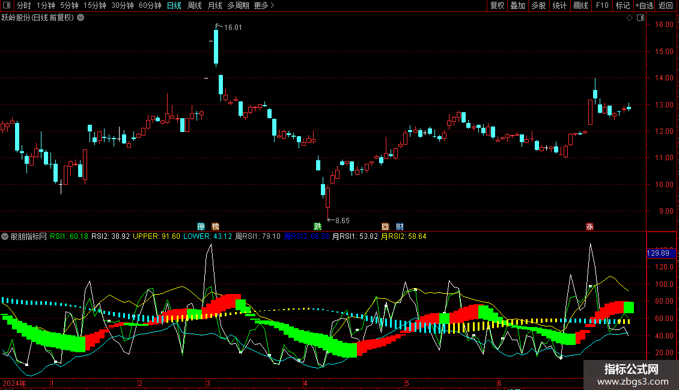Viewport: 679px width, 390px height.
Task: Click the 周RSI1: 79.10 readout
Action: click(x=258, y=236)
